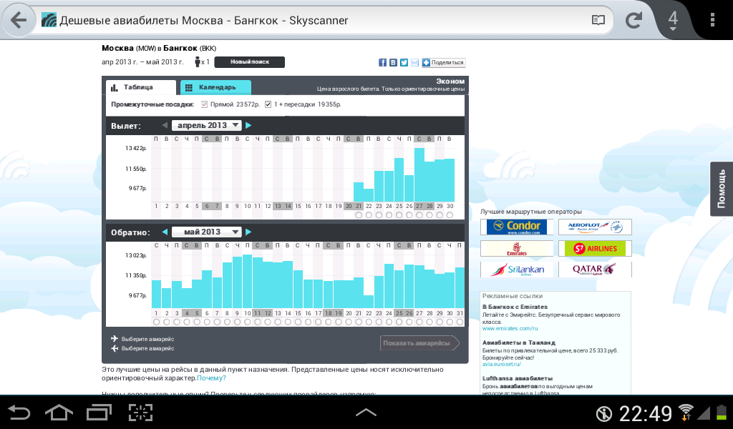Viewport: 733px width, 429px height.
Task: Open the Помощь side tab
Action: pyautogui.click(x=722, y=189)
